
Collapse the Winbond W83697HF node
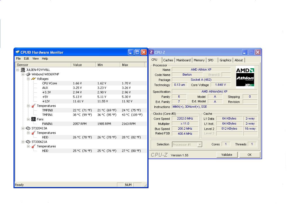click(23, 74)
